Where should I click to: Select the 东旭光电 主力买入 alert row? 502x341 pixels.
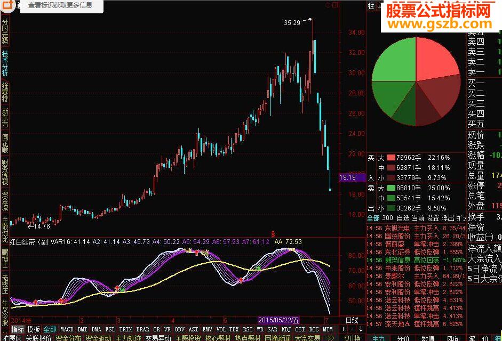pyautogui.click(x=416, y=228)
